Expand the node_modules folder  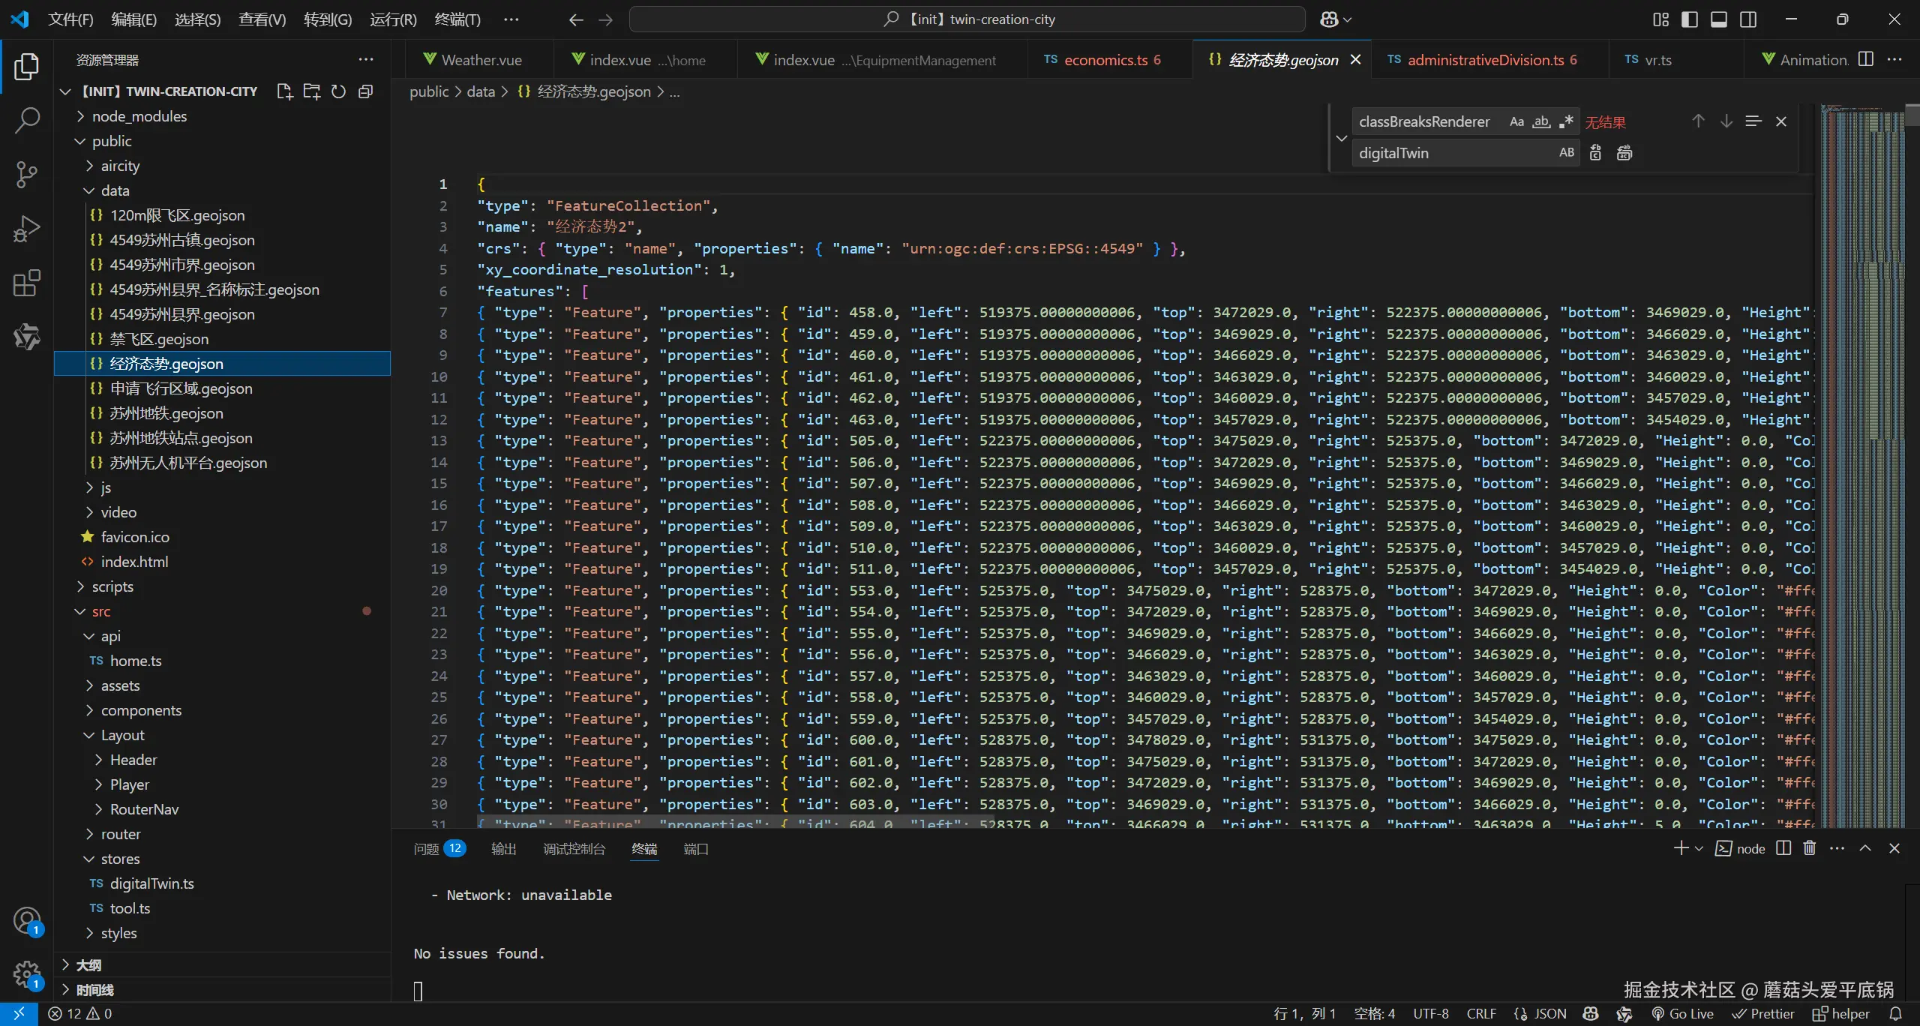(x=139, y=116)
